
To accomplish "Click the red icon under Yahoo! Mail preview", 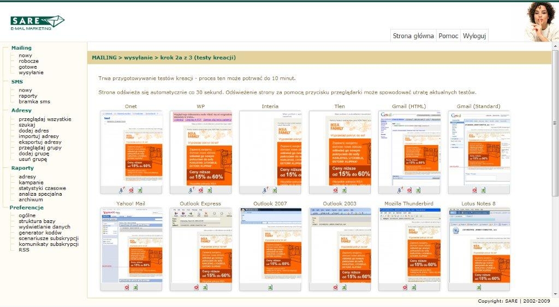I will pos(127,287).
